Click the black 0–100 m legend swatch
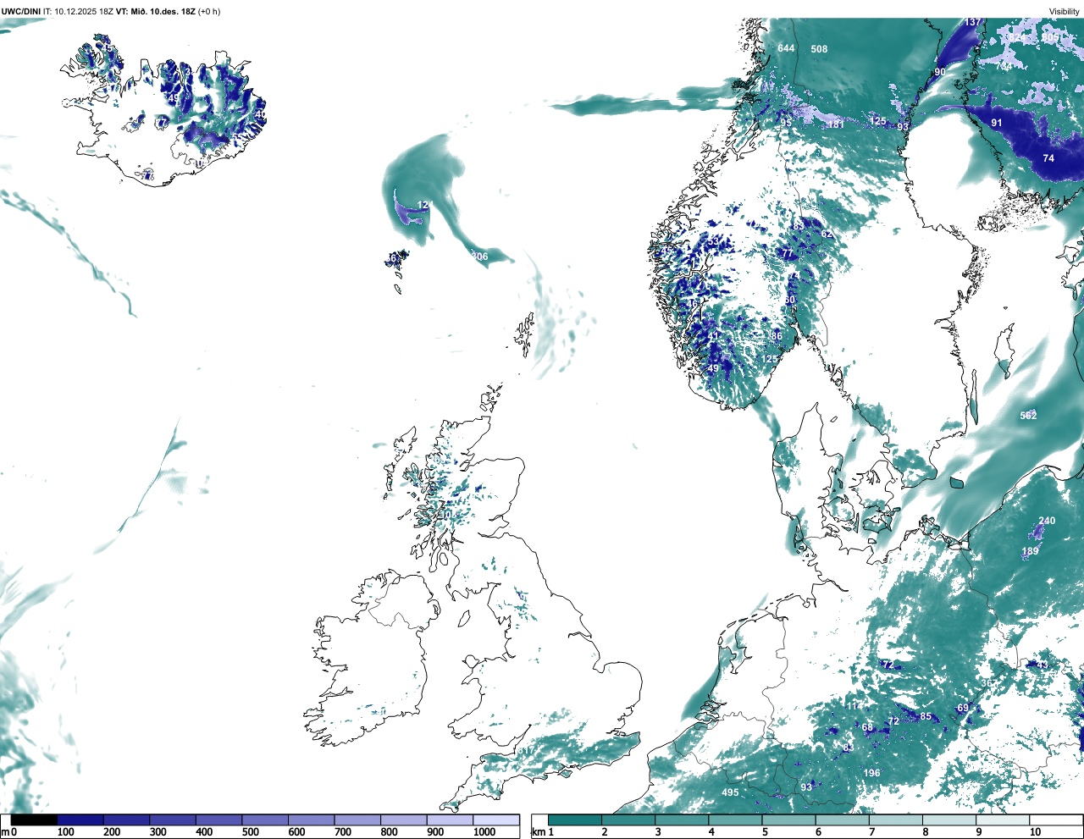 [34, 820]
